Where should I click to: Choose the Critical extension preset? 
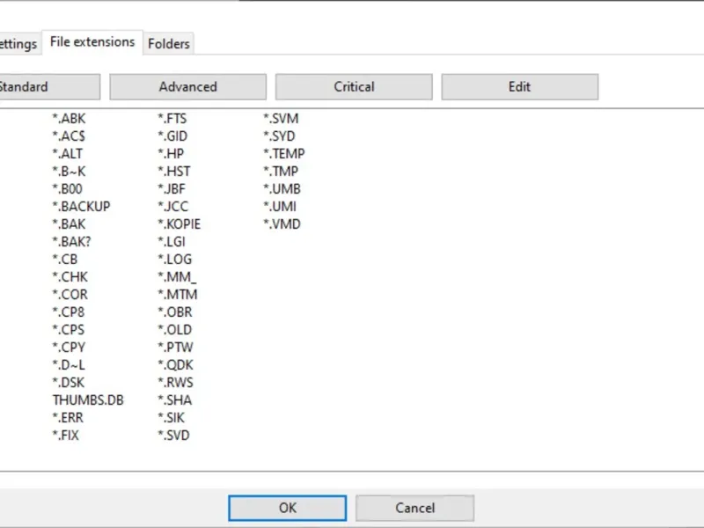click(354, 86)
